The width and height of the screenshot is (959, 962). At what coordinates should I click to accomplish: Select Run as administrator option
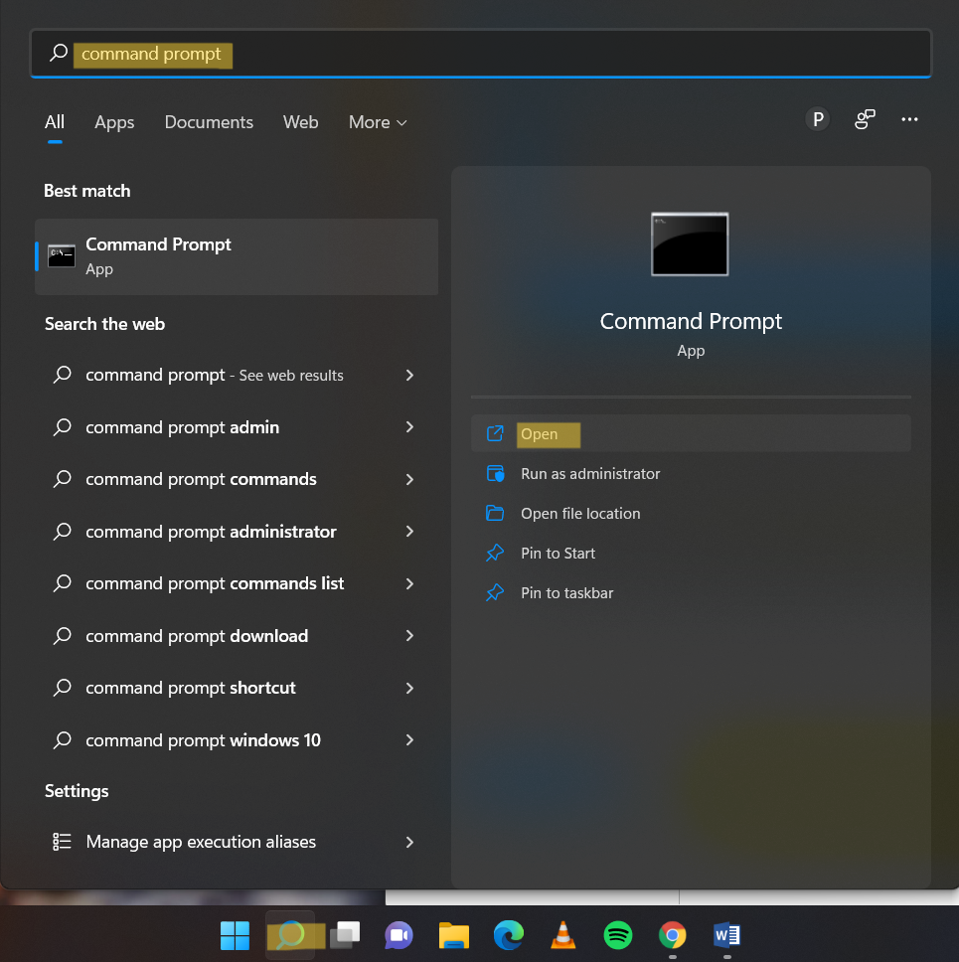pos(590,474)
